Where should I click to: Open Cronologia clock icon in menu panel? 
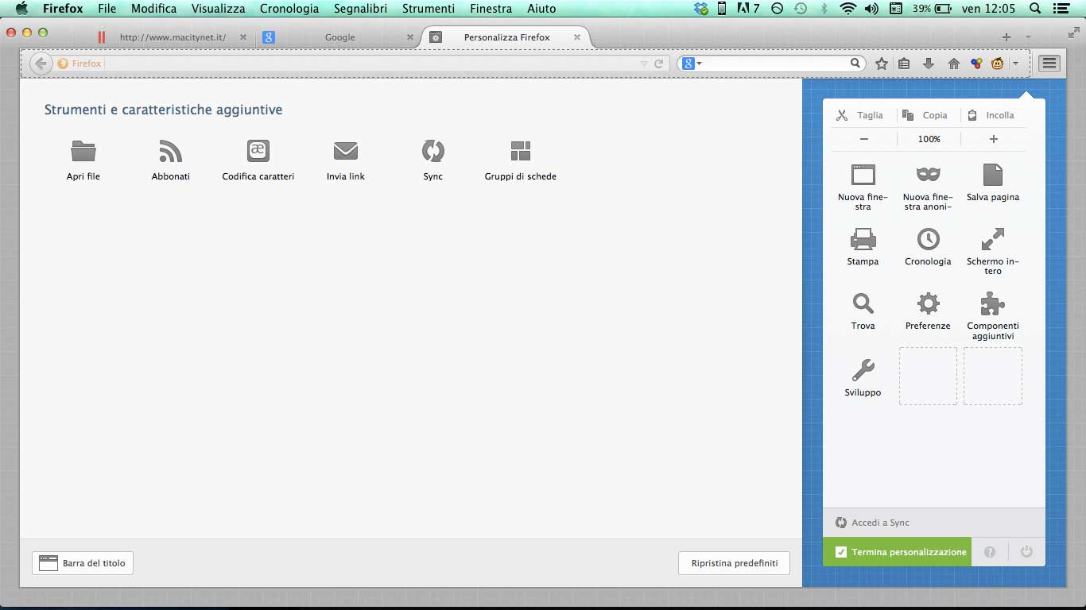pos(929,239)
